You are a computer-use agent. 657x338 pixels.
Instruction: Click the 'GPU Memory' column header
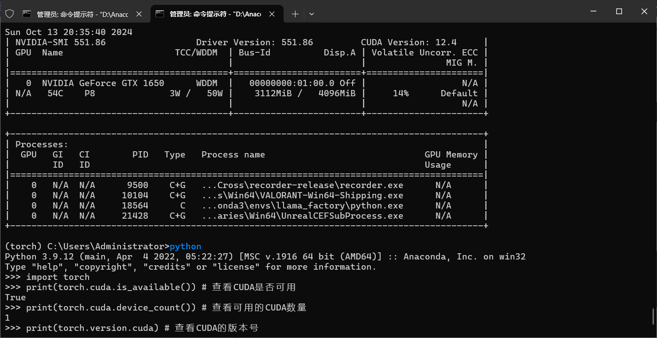451,154
